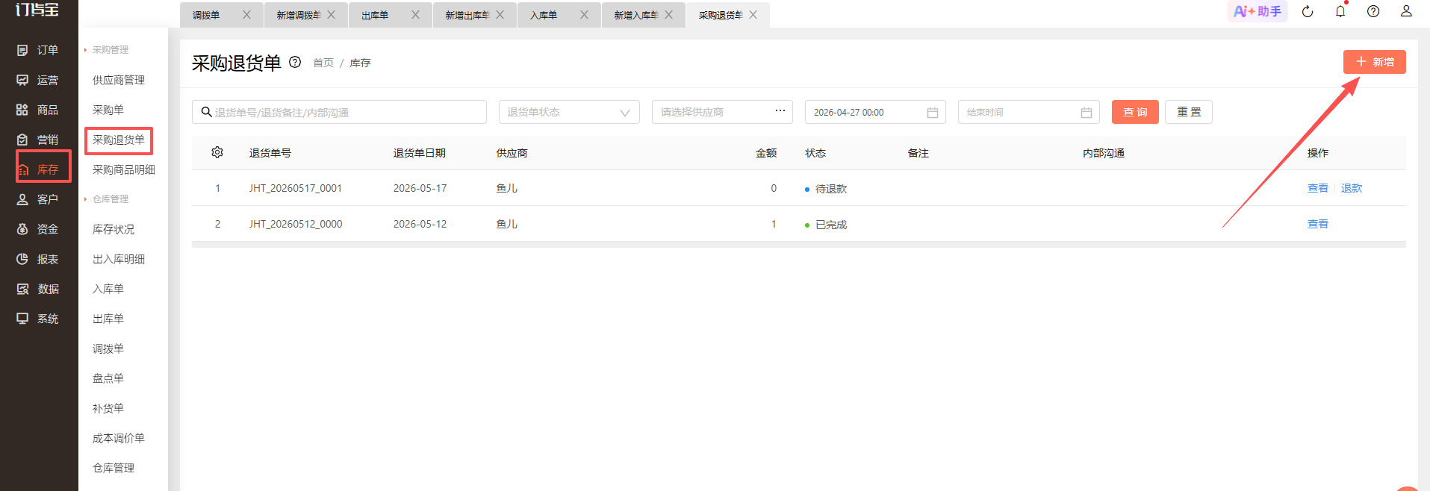Open the 营销 sidebar module
The width and height of the screenshot is (1430, 491).
click(x=37, y=140)
